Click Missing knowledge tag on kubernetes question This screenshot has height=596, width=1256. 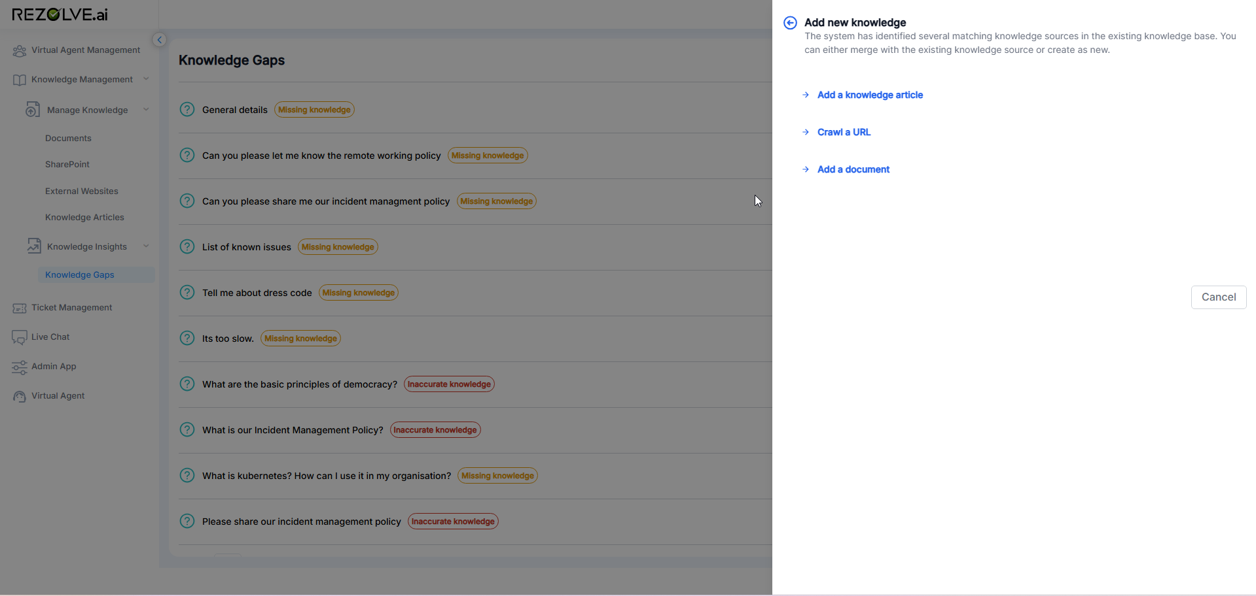pyautogui.click(x=497, y=476)
